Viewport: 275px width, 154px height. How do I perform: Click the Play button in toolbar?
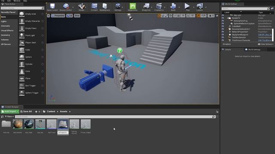pyautogui.click(x=187, y=7)
